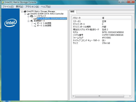
Task: Click the port 0 SSD drive icon
Action: click(x=35, y=19)
